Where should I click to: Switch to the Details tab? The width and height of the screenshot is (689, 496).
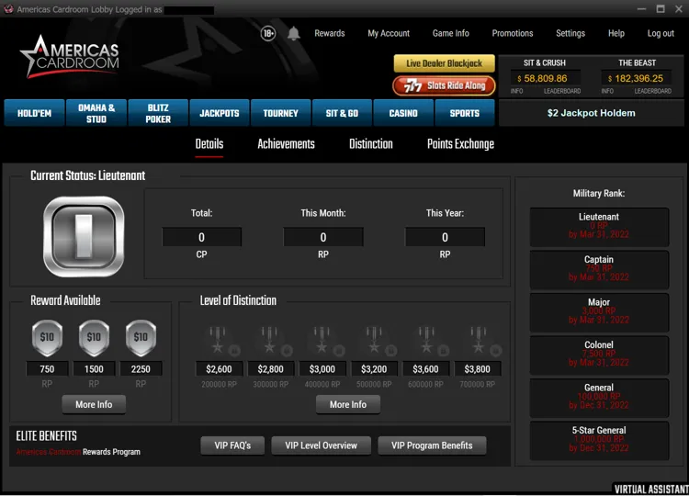(x=209, y=144)
